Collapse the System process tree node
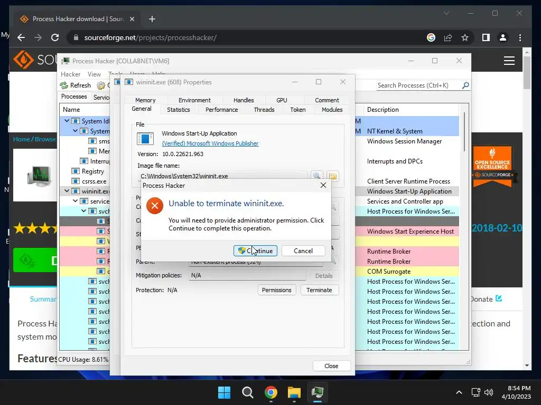Image resolution: width=541 pixels, height=405 pixels. tap(75, 131)
